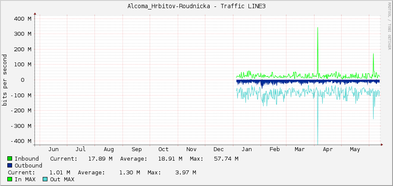Click the -100 M y-axis label
The height and width of the screenshot is (186, 393).
[21, 95]
